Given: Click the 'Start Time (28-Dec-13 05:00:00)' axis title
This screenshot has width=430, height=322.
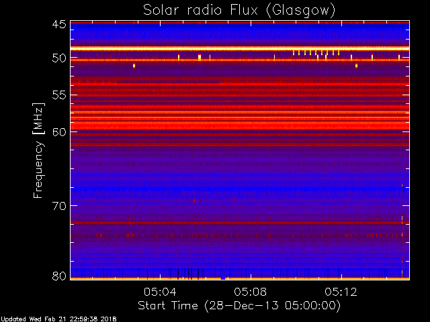Looking at the screenshot, I should point(239,306).
